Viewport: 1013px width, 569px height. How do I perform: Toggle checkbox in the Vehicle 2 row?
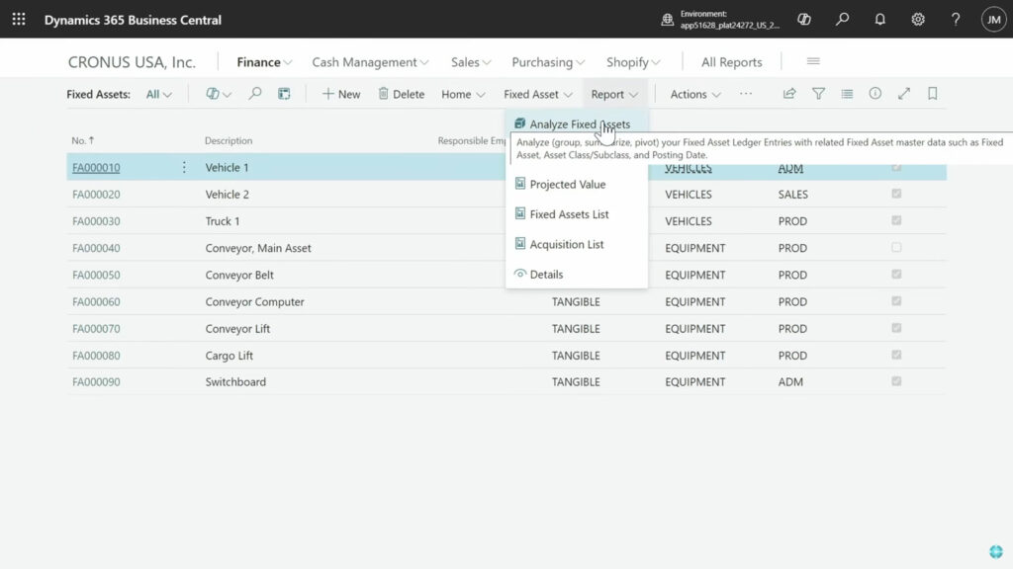pos(896,194)
